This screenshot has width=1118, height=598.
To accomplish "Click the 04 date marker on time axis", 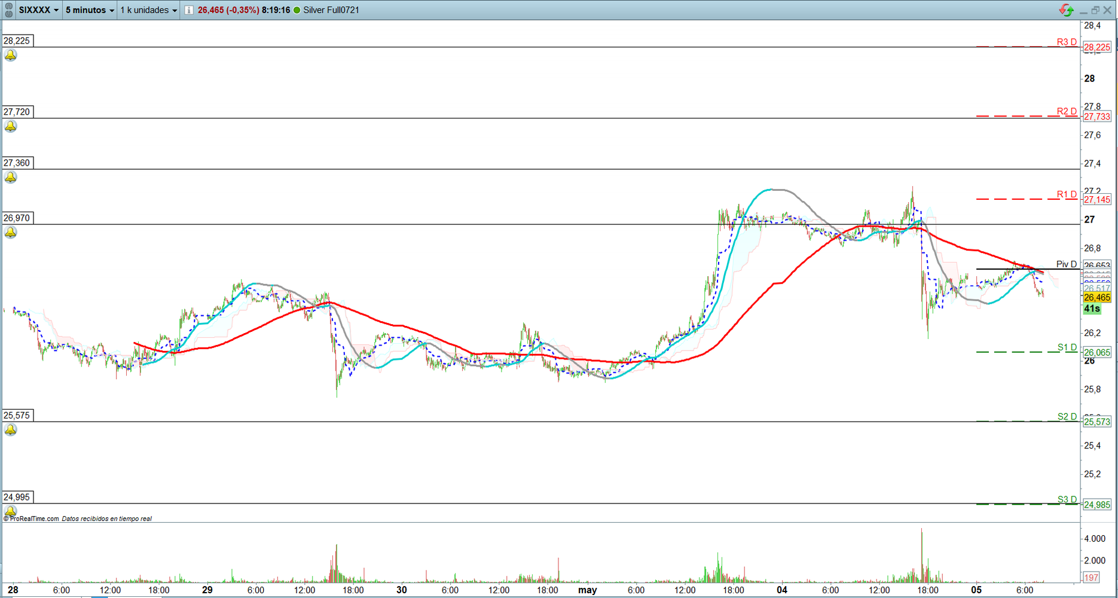I will [781, 590].
